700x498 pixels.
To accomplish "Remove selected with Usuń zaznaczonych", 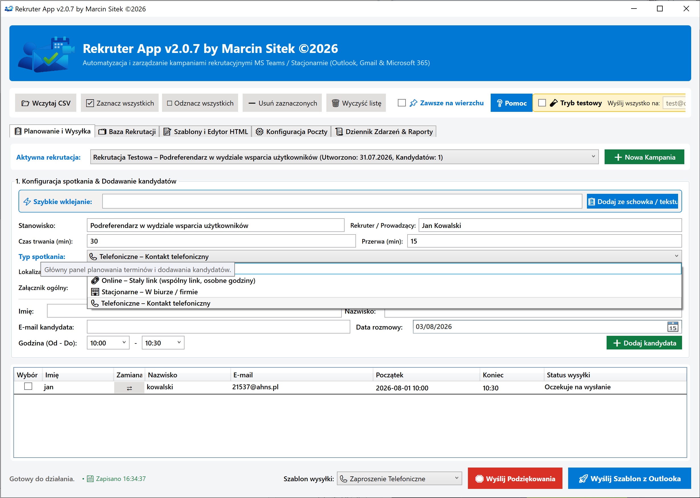I will point(282,103).
